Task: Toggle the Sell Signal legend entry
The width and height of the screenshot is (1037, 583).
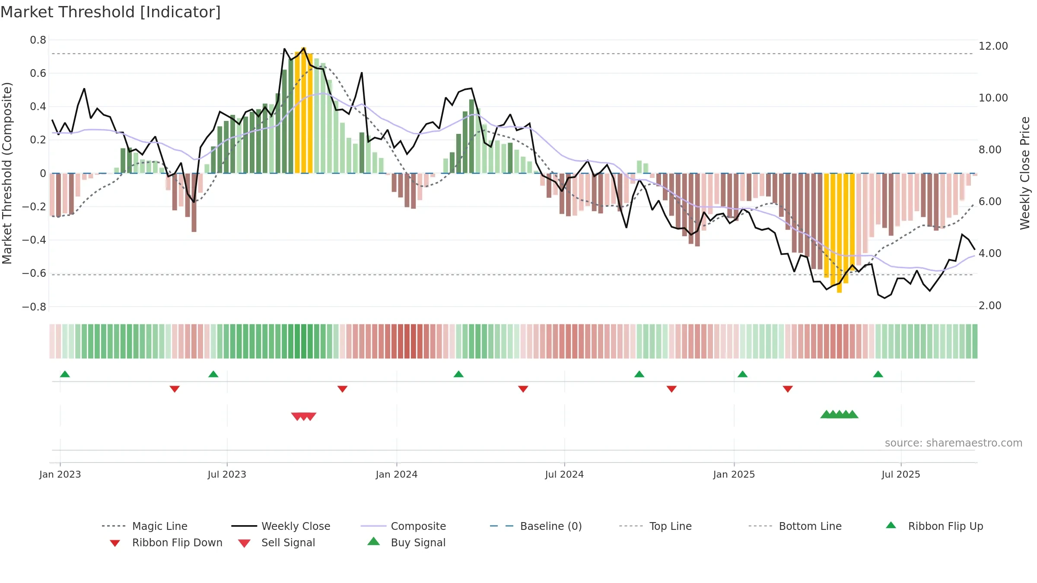Action: pos(277,542)
